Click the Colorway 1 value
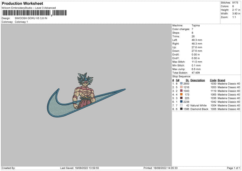This screenshot has width=242, height=171. pos(21,22)
